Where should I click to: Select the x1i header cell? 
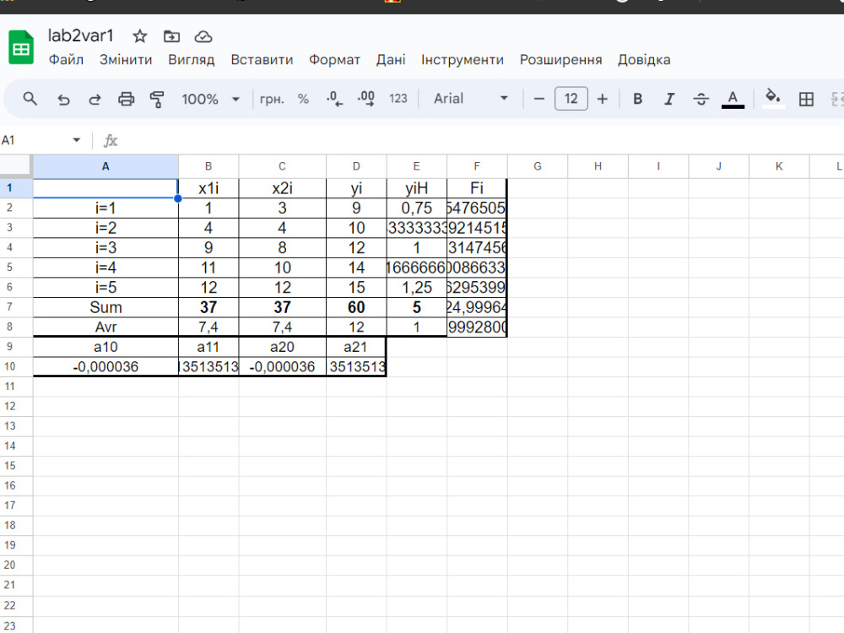(x=208, y=188)
